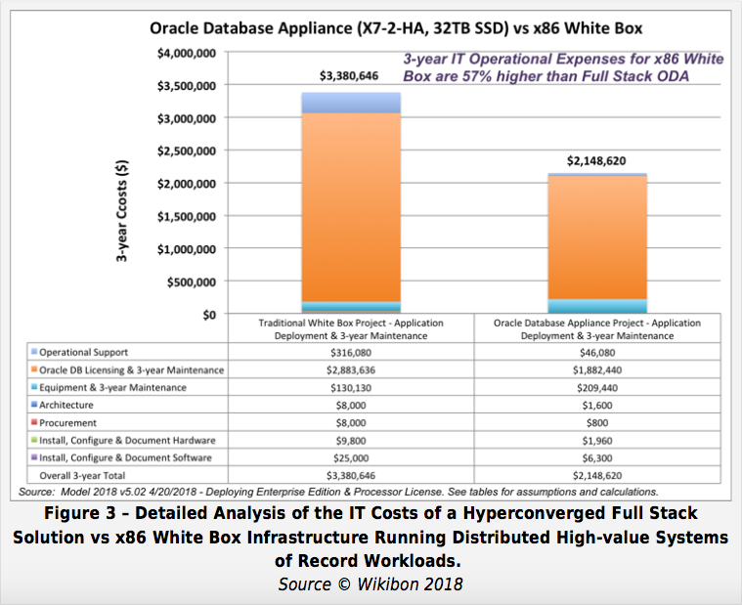Viewport: 742px width, 605px height.
Task: Click the Install, Configure & Document Hardware swatch
Action: pos(34,440)
